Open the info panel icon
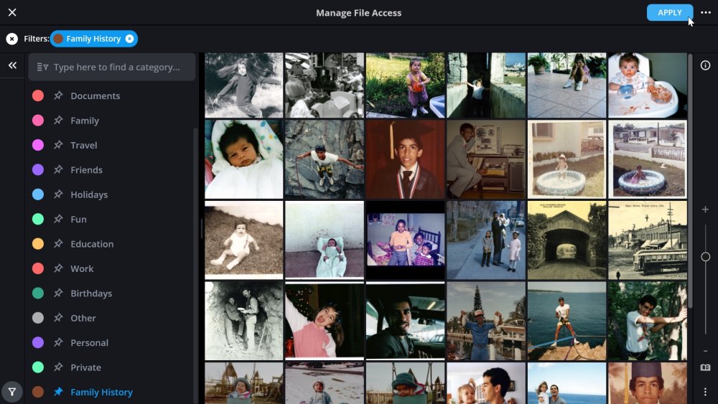The width and height of the screenshot is (718, 404). point(705,65)
